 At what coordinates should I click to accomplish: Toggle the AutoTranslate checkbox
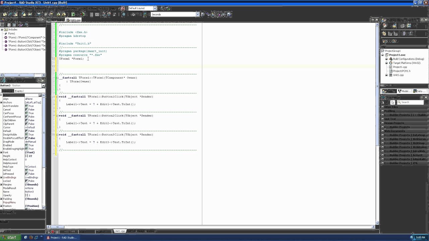coord(26,106)
